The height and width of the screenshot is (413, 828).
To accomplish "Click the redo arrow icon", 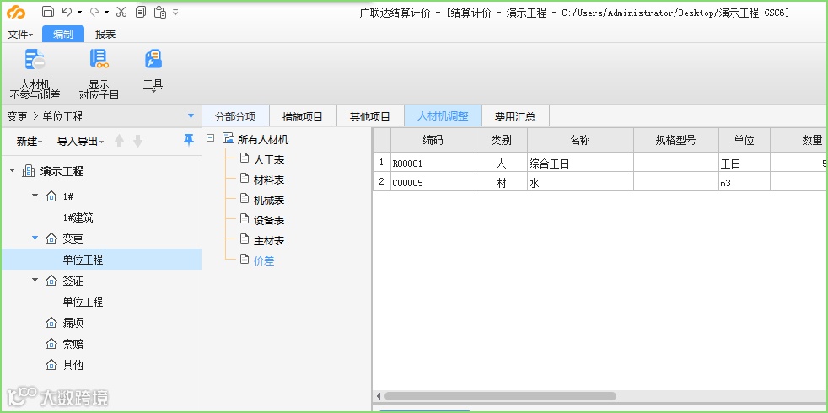I will point(94,12).
